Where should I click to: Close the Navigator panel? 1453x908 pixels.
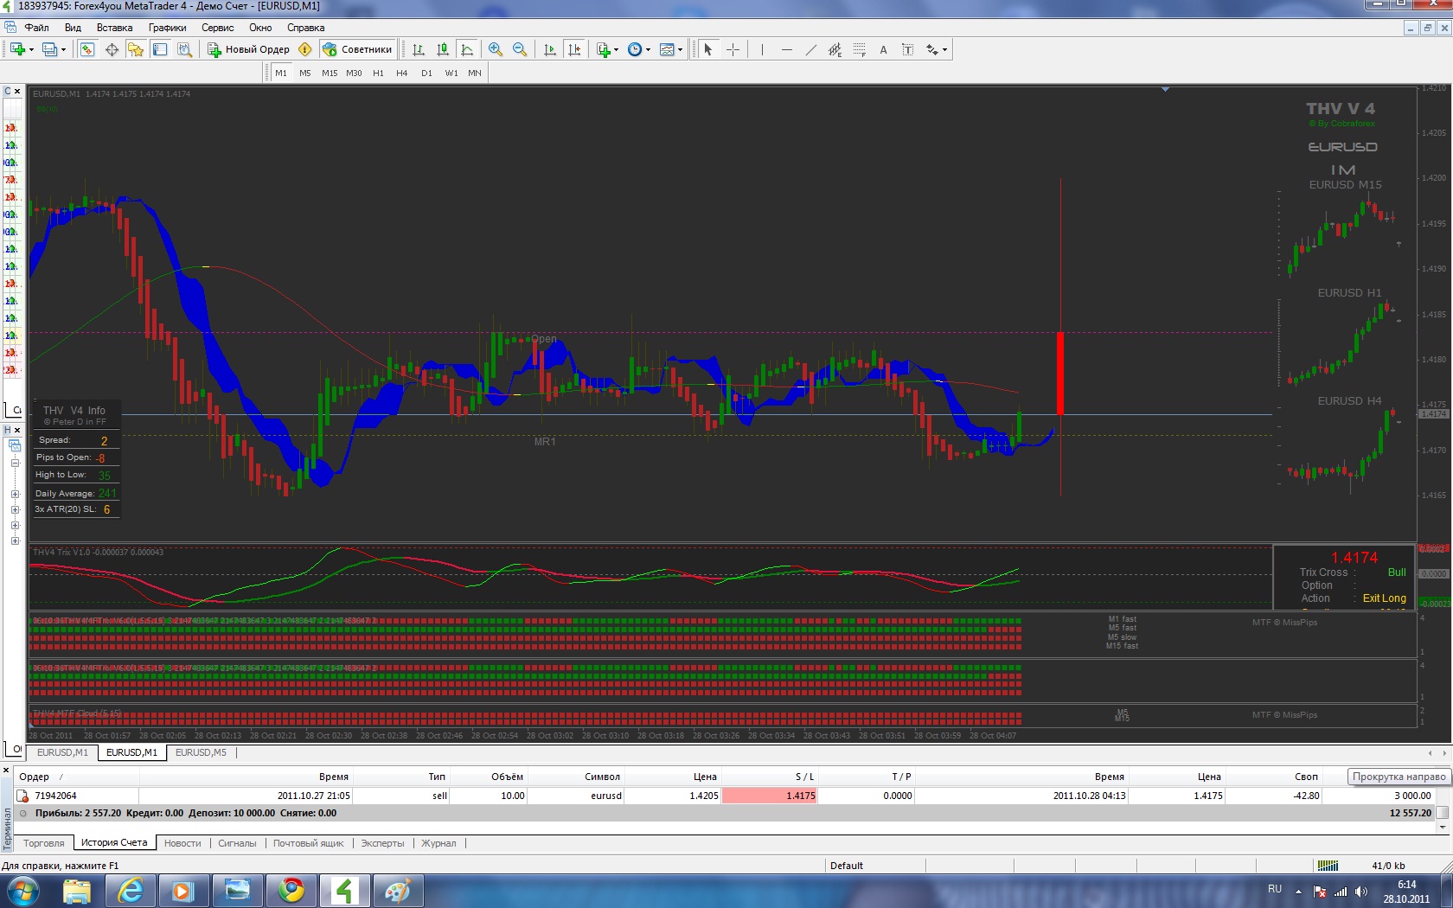click(x=17, y=430)
